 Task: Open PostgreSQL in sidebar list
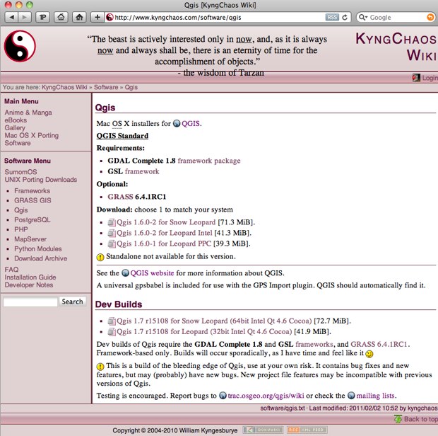[32, 219]
